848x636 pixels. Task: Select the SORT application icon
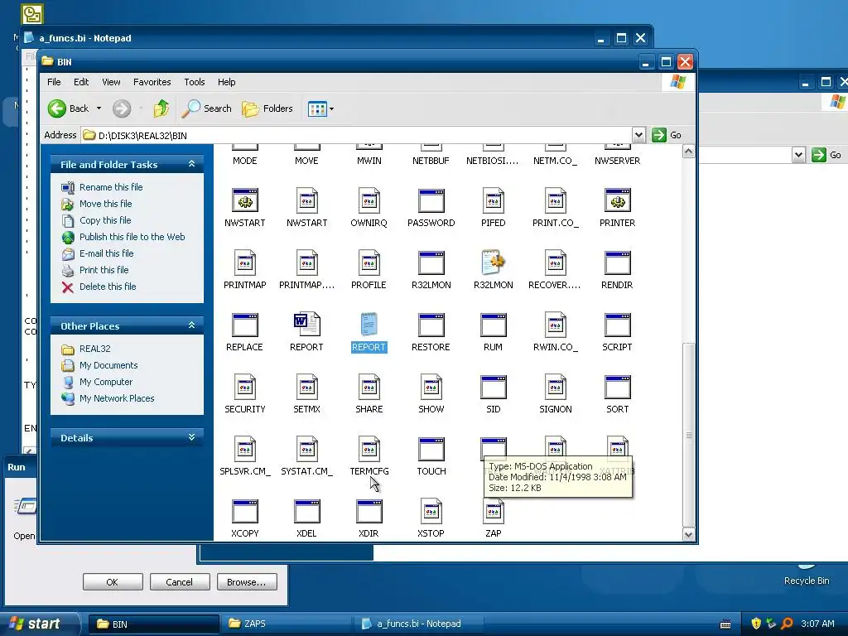coord(617,388)
